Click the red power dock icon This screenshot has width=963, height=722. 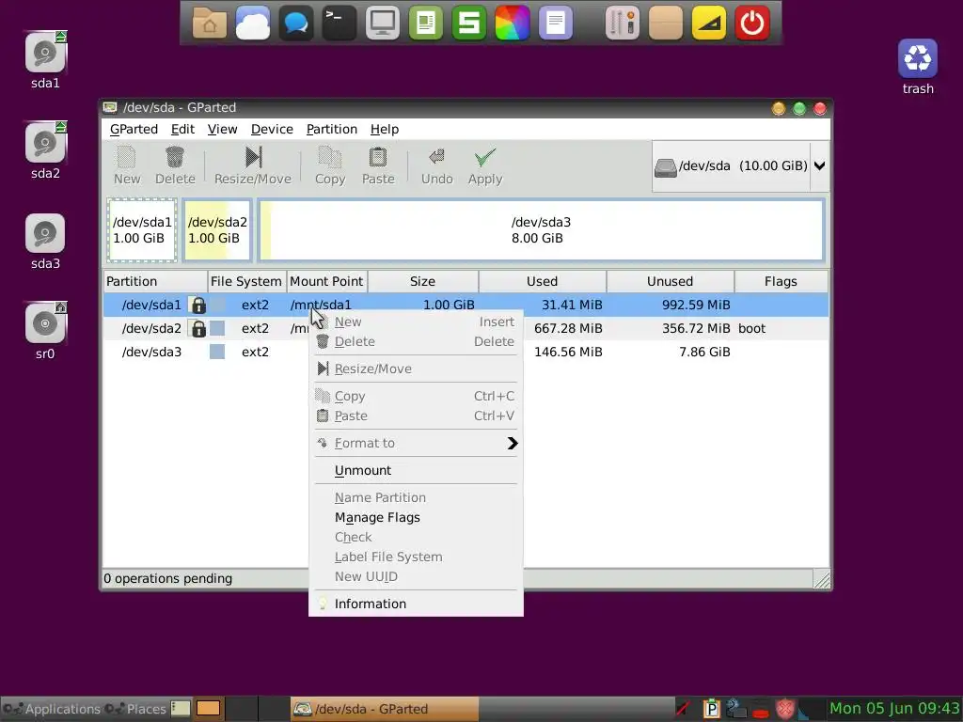coord(752,24)
